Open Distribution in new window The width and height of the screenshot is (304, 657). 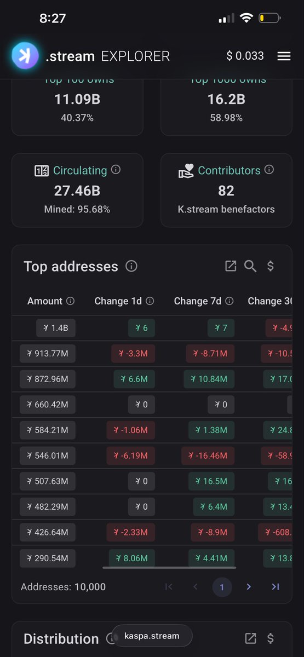click(250, 638)
